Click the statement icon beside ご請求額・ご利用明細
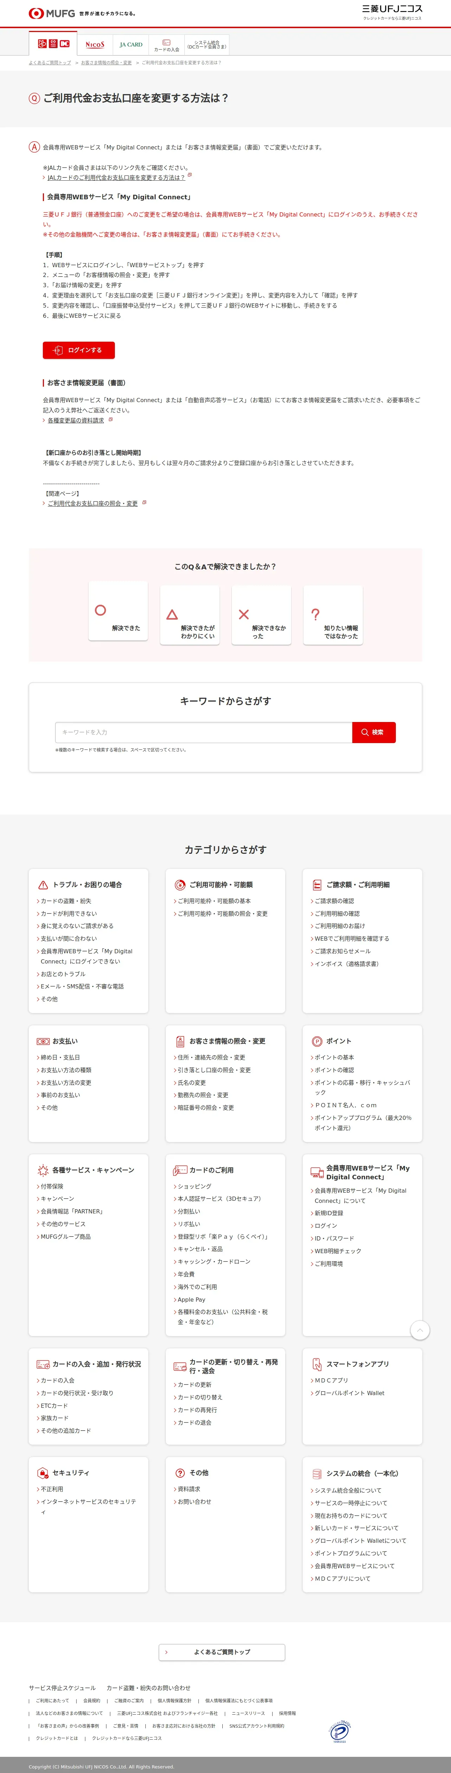Image resolution: width=451 pixels, height=1773 pixels. click(x=317, y=885)
